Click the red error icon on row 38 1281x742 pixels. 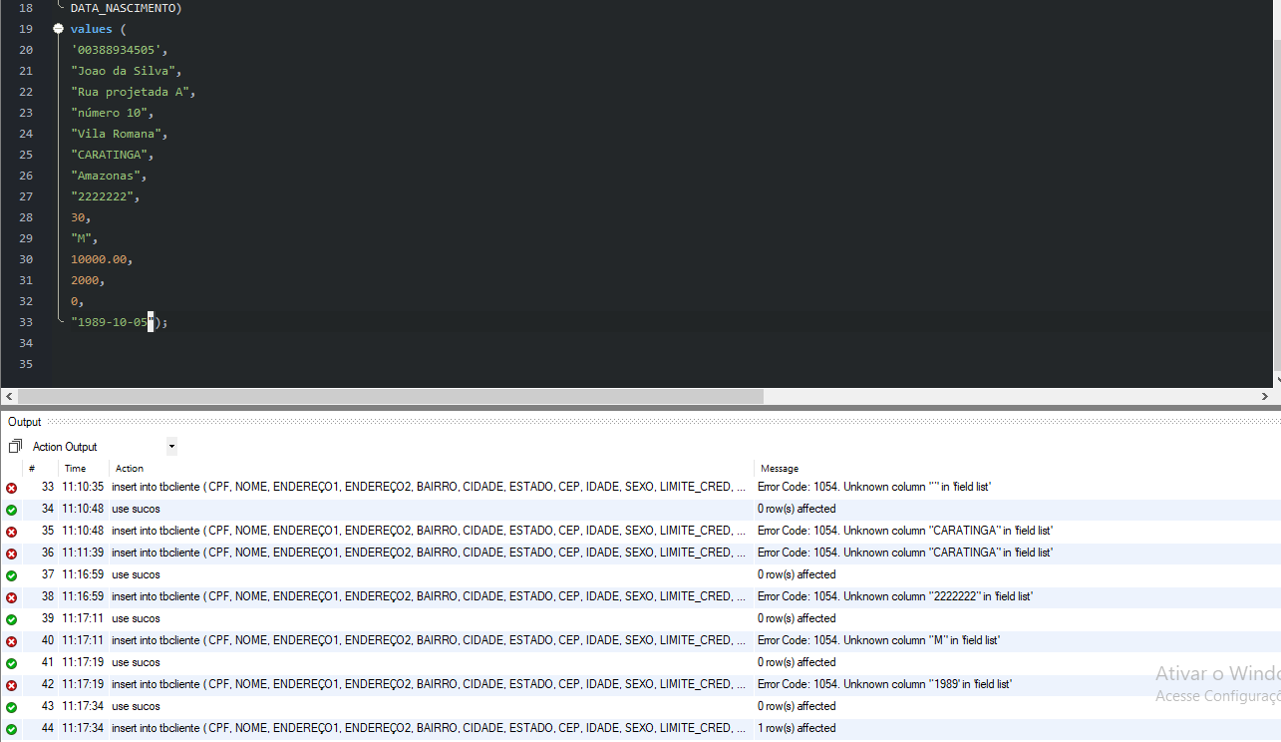(11, 597)
